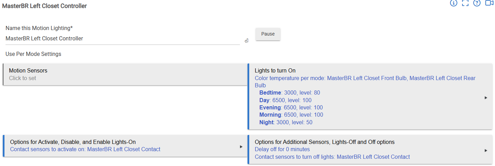The width and height of the screenshot is (495, 166).
Task: Click the fullscreen expand icon
Action: pyautogui.click(x=465, y=3)
